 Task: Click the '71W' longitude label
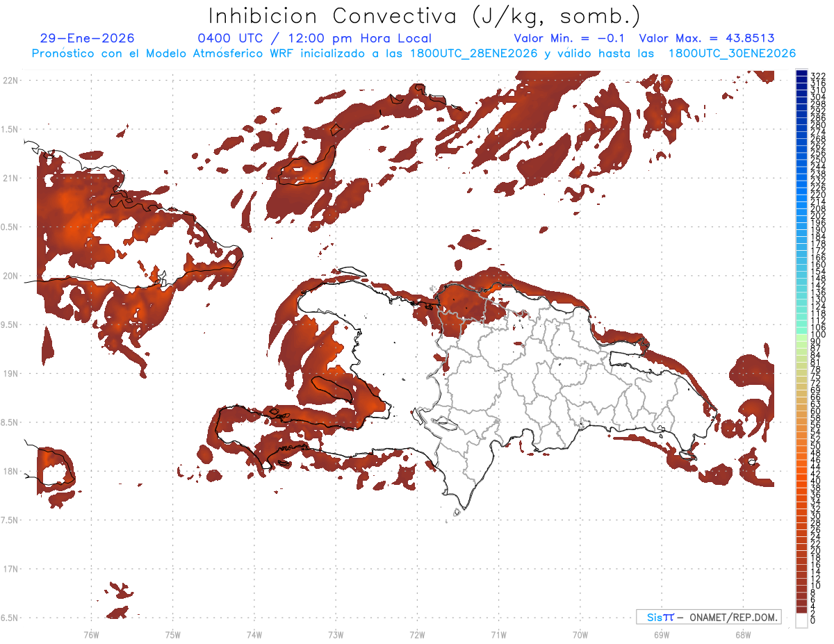pyautogui.click(x=498, y=634)
